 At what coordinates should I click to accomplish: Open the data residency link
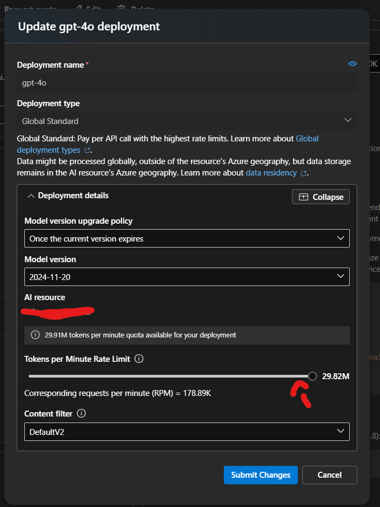click(271, 173)
